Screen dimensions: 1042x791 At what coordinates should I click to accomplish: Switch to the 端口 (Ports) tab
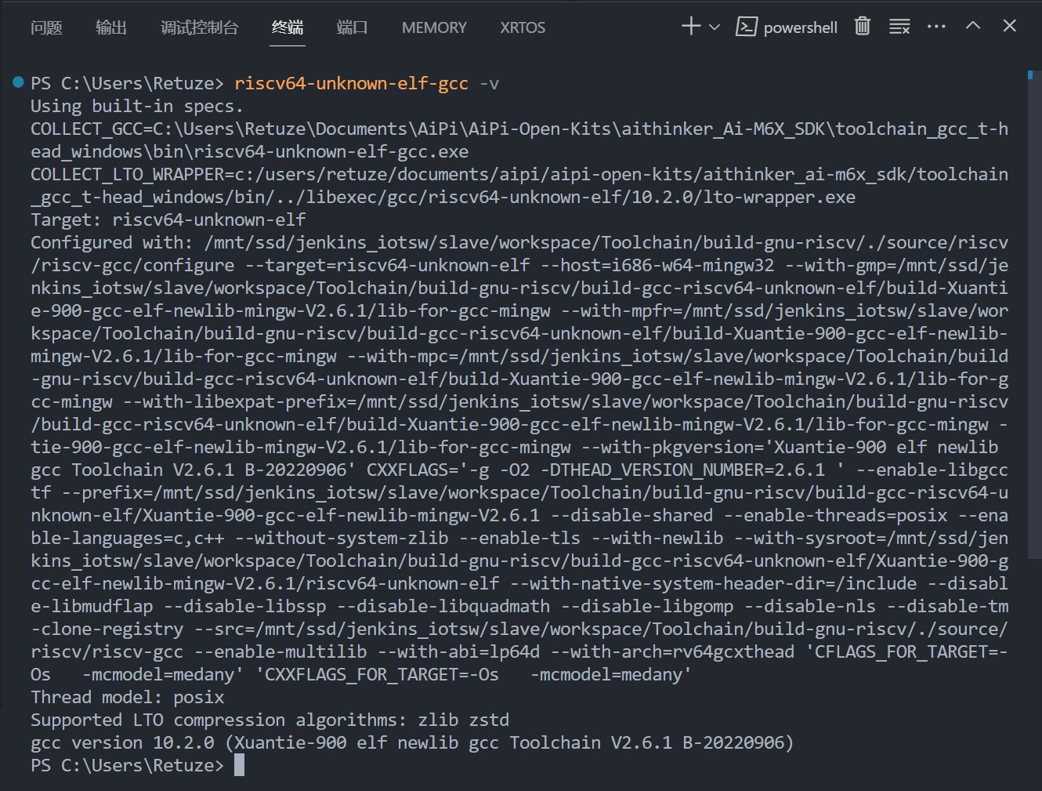(352, 27)
